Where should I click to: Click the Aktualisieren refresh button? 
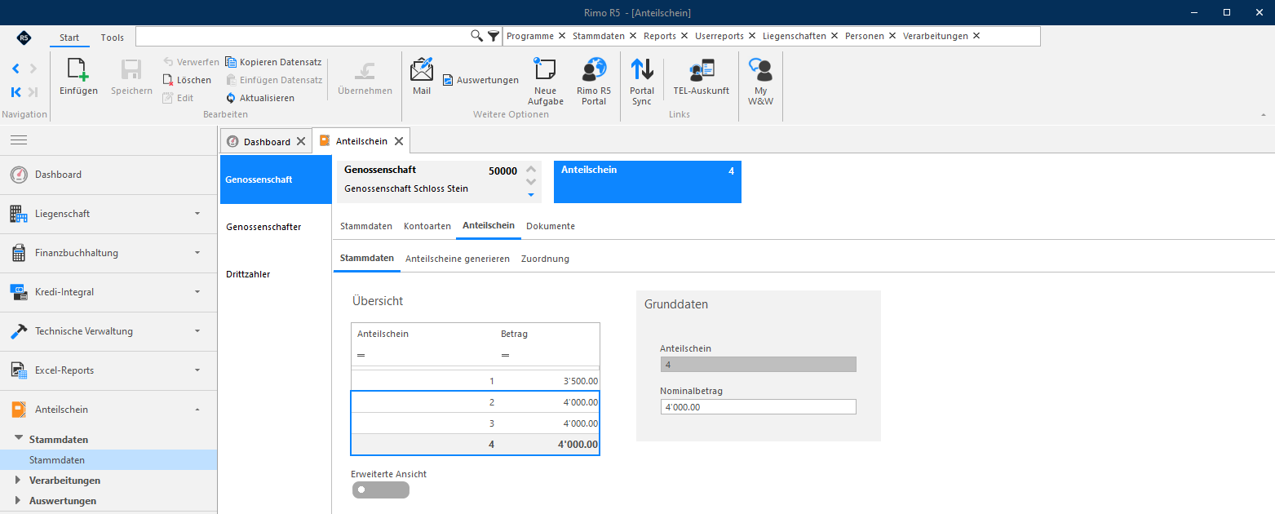click(260, 98)
